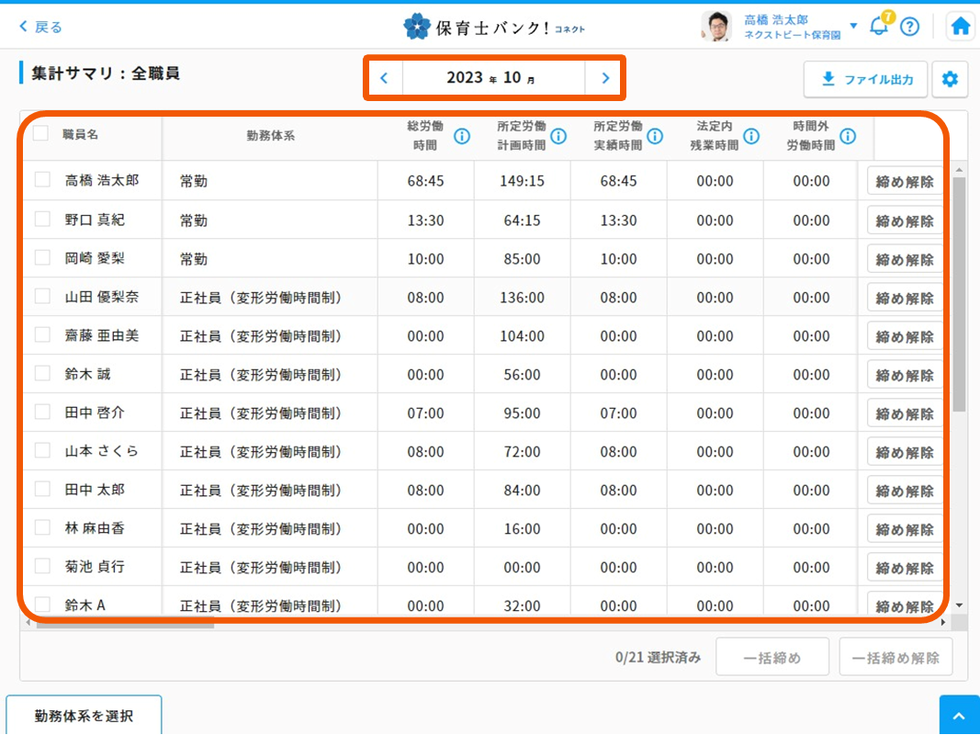This screenshot has height=735, width=980.
Task: Show info for 総労働時間 column
Action: pos(462,137)
